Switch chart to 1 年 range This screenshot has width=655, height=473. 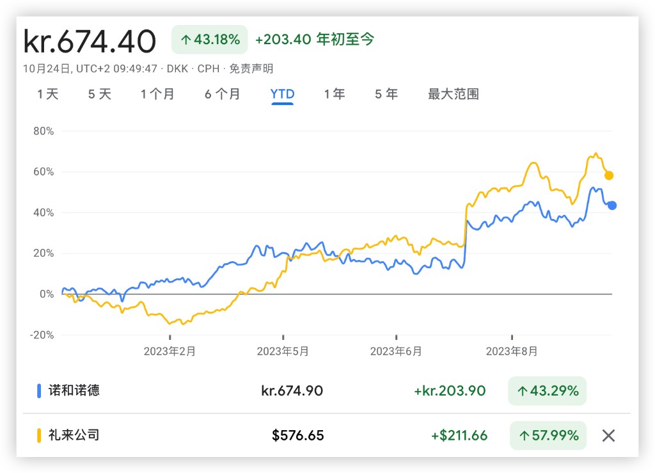click(334, 95)
